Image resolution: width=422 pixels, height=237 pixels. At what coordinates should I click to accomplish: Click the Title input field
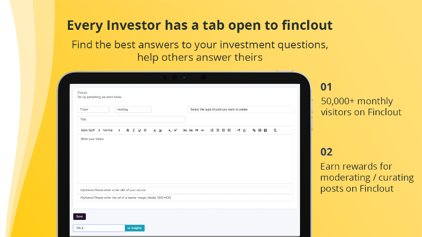tap(131, 119)
